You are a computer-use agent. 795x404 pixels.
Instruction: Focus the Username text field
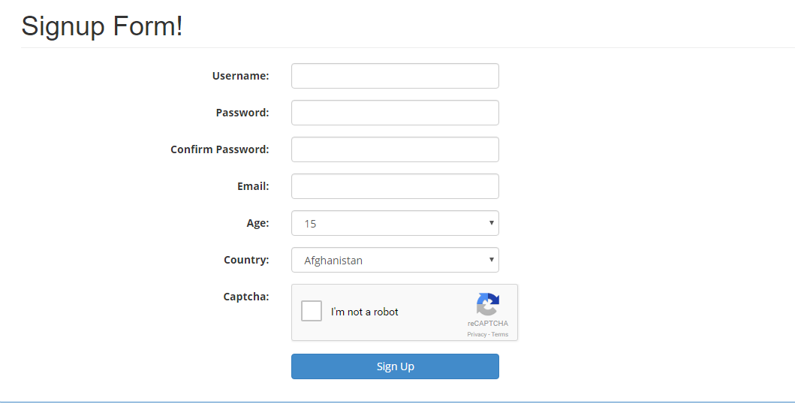tap(395, 76)
